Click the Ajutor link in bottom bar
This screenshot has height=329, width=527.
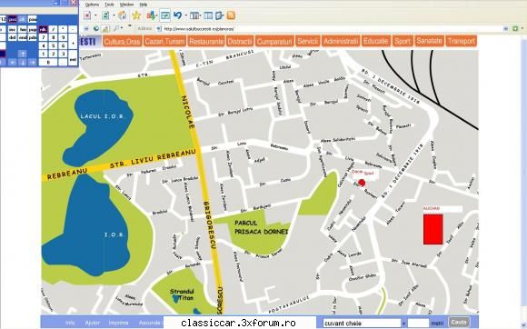92,323
